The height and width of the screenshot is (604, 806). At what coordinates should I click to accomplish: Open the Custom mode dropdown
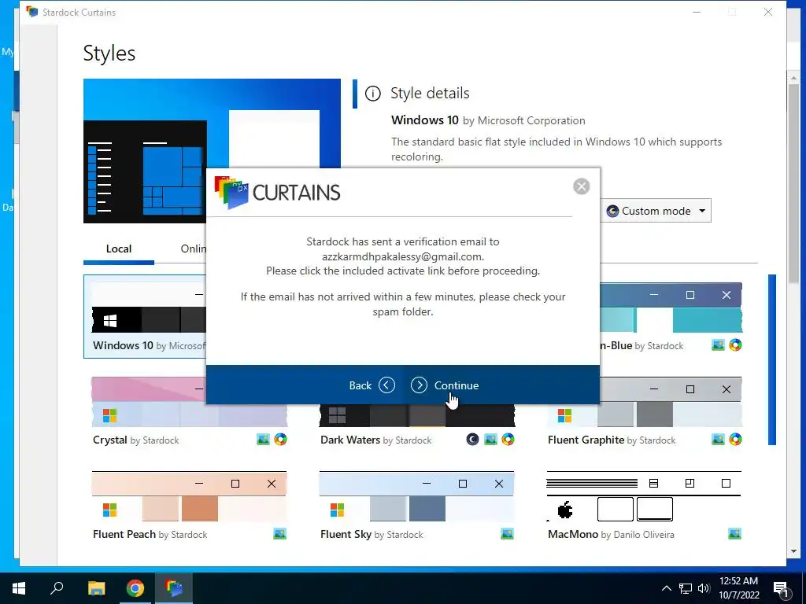(656, 211)
